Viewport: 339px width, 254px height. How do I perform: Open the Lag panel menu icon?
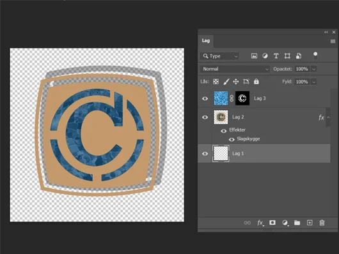pos(333,41)
